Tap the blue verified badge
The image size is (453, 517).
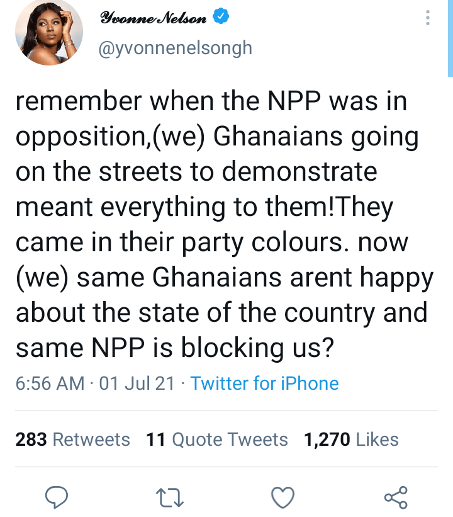pos(220,18)
